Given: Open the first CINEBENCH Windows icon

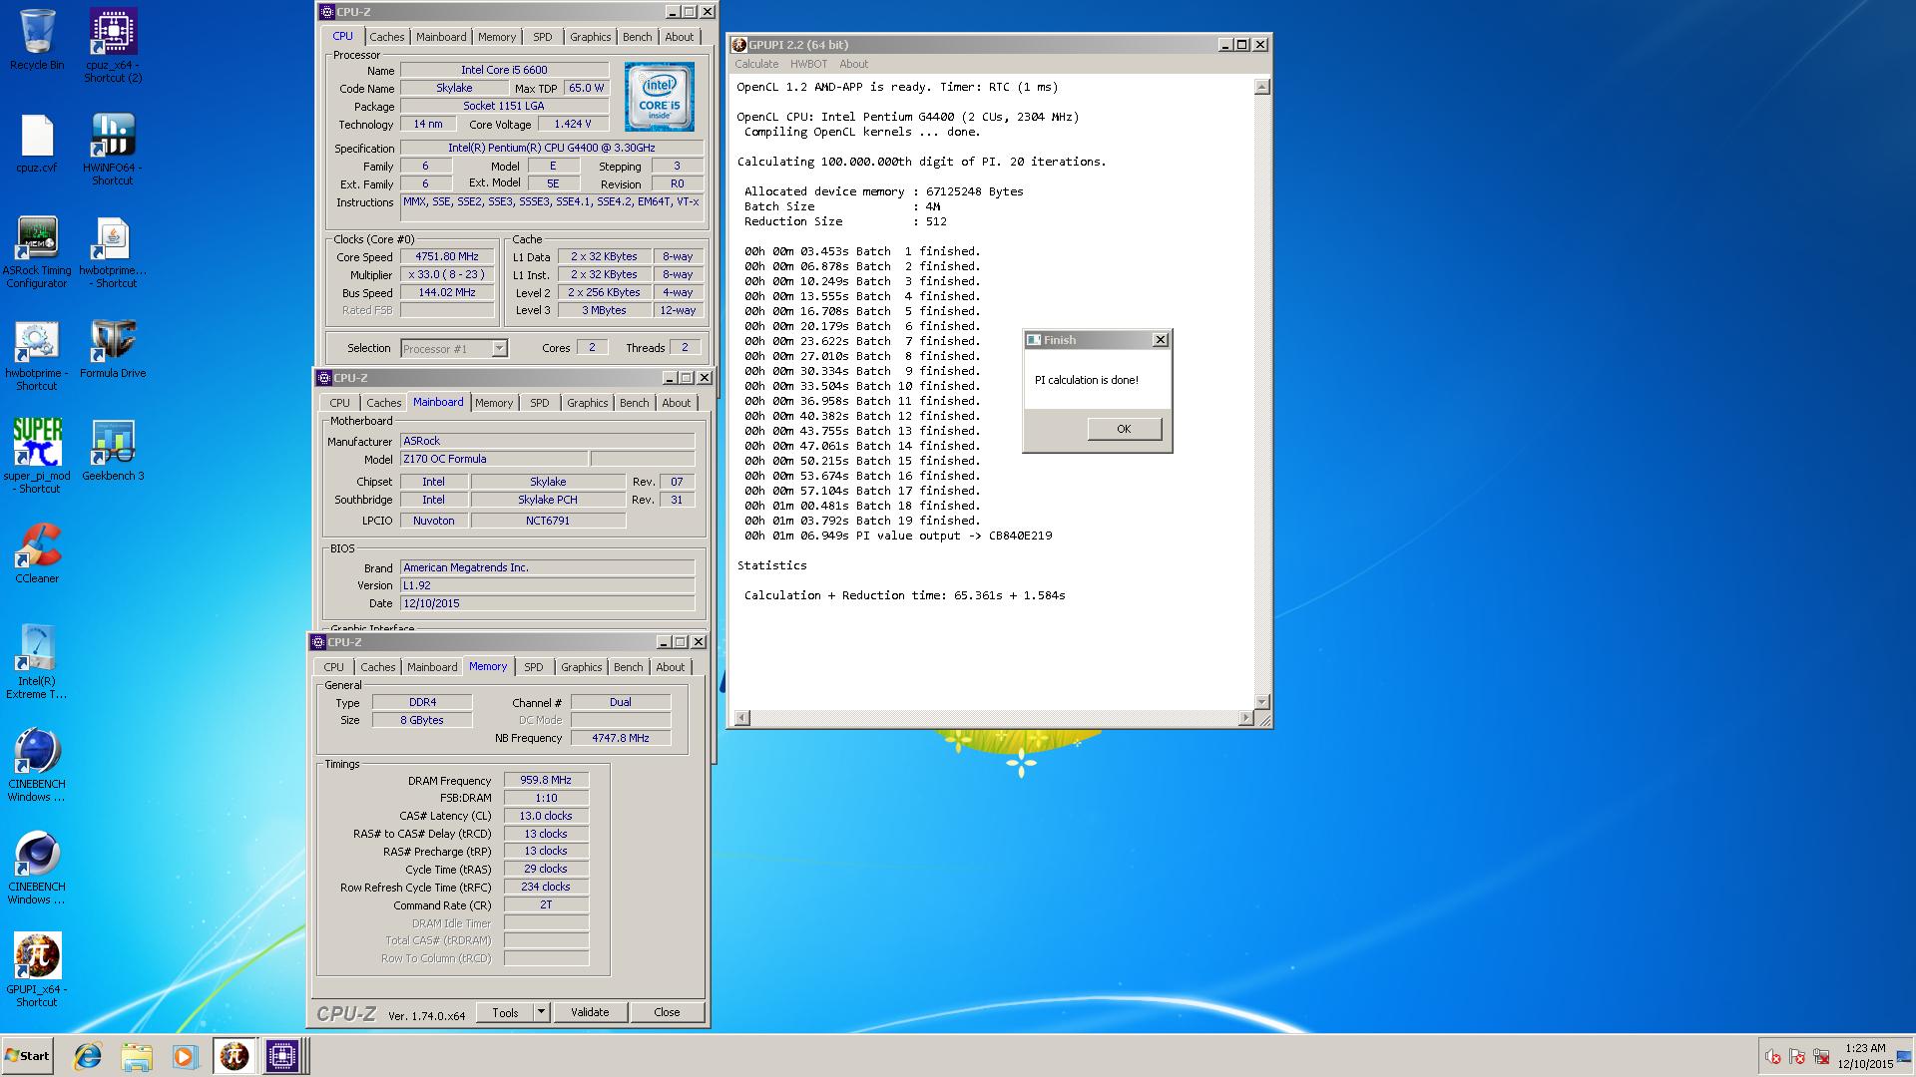Looking at the screenshot, I should [37, 765].
